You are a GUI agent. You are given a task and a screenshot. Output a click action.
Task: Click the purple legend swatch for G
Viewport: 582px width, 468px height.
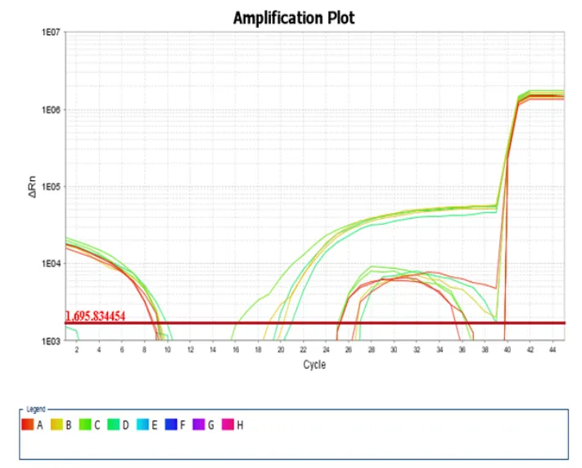(x=200, y=425)
